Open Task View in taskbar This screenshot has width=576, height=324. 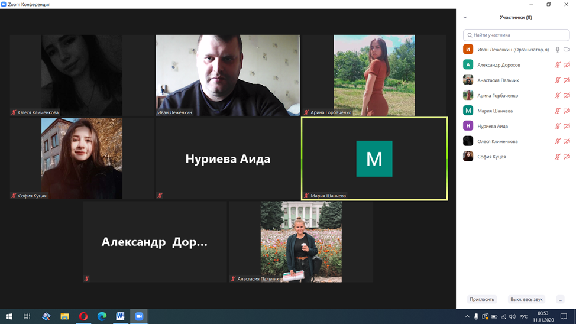click(x=27, y=316)
